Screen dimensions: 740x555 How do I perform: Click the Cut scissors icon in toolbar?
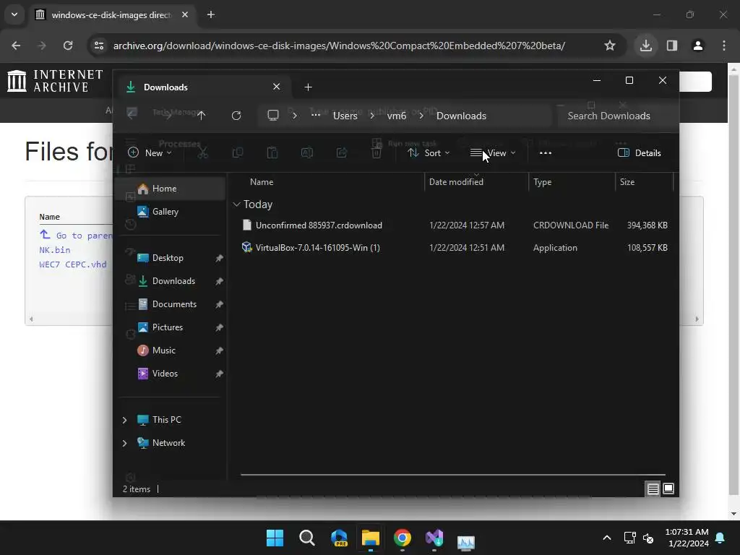[x=202, y=152]
